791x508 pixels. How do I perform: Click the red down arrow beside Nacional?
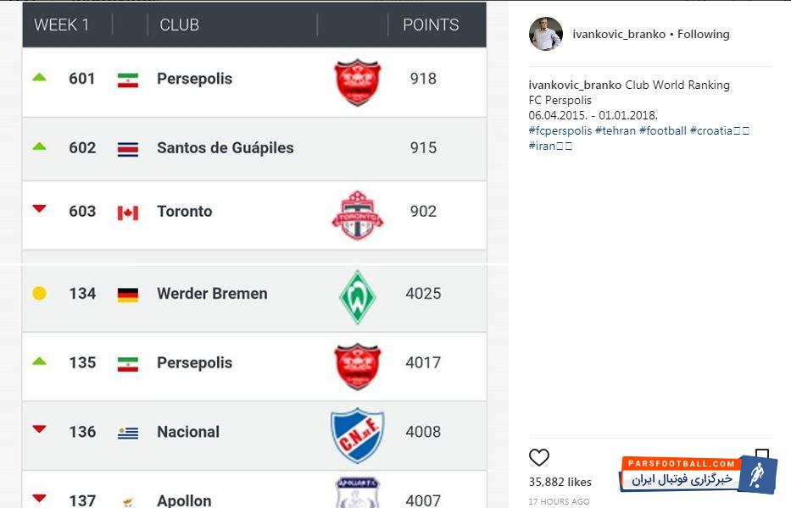[x=39, y=429]
